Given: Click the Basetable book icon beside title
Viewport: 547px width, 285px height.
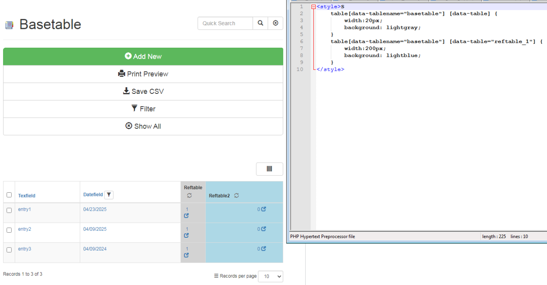Looking at the screenshot, I should (x=9, y=25).
